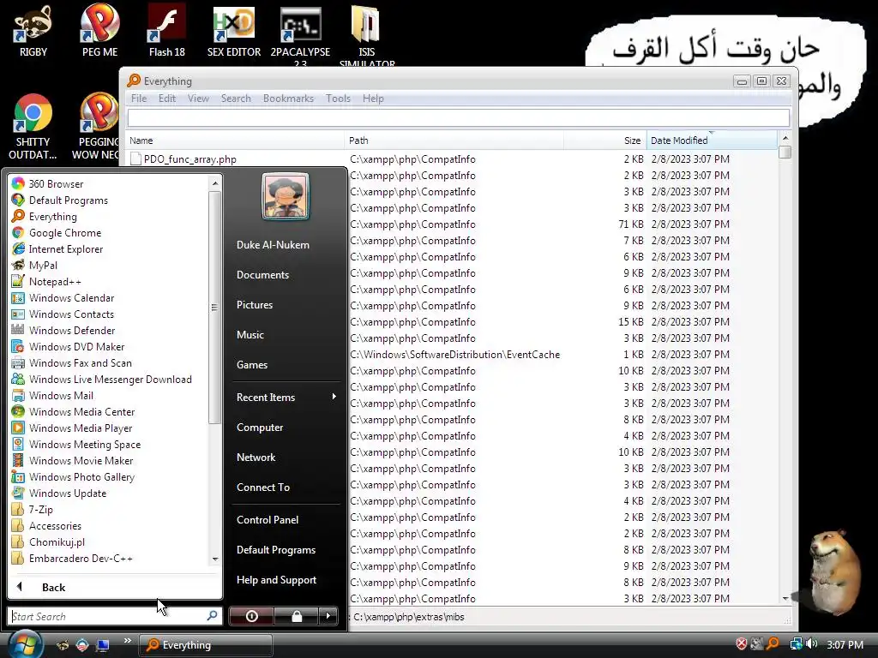Image resolution: width=878 pixels, height=658 pixels.
Task: Expand the Recent Items submenu
Action: (x=286, y=397)
